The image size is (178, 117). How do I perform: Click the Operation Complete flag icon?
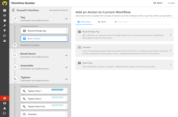(15, 45)
